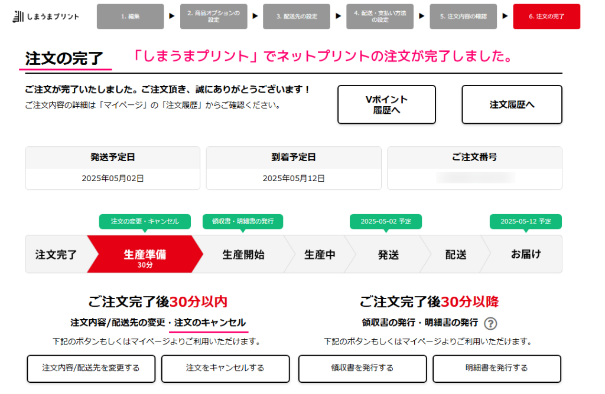Click the underlined 注文のキャンセル text
The height and width of the screenshot is (394, 605).
click(x=210, y=323)
